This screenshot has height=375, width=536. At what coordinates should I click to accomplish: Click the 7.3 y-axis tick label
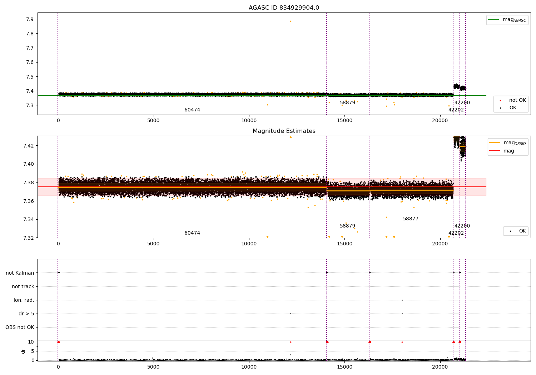[29, 105]
